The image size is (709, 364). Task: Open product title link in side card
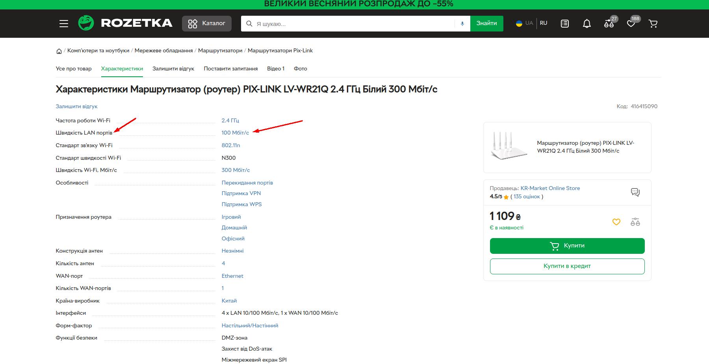pos(586,147)
